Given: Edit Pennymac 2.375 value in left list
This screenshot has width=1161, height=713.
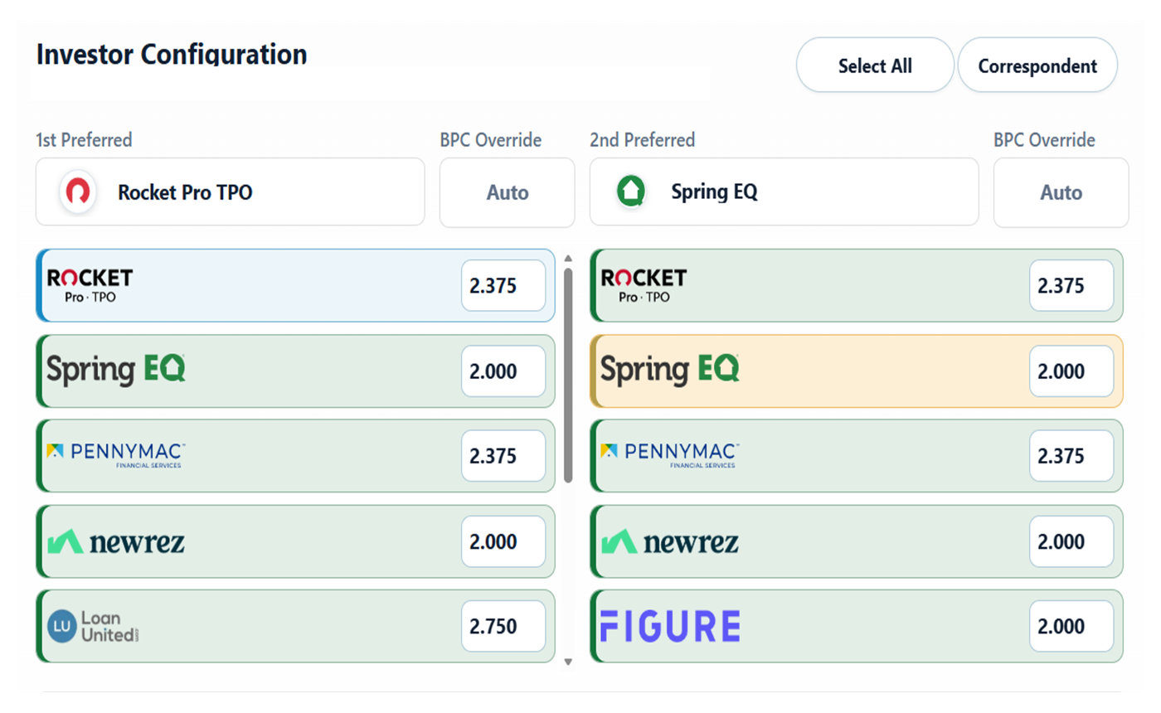Looking at the screenshot, I should tap(503, 456).
